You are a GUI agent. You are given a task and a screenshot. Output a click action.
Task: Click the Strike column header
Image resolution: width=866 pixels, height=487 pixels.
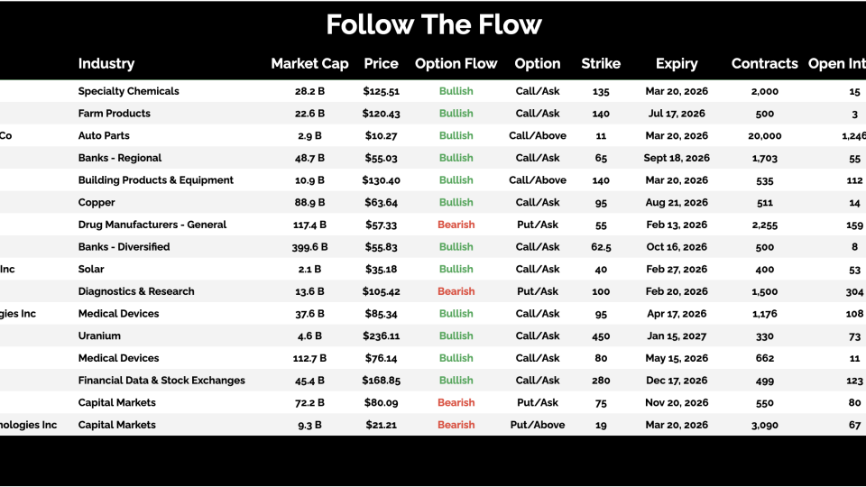pyautogui.click(x=601, y=64)
